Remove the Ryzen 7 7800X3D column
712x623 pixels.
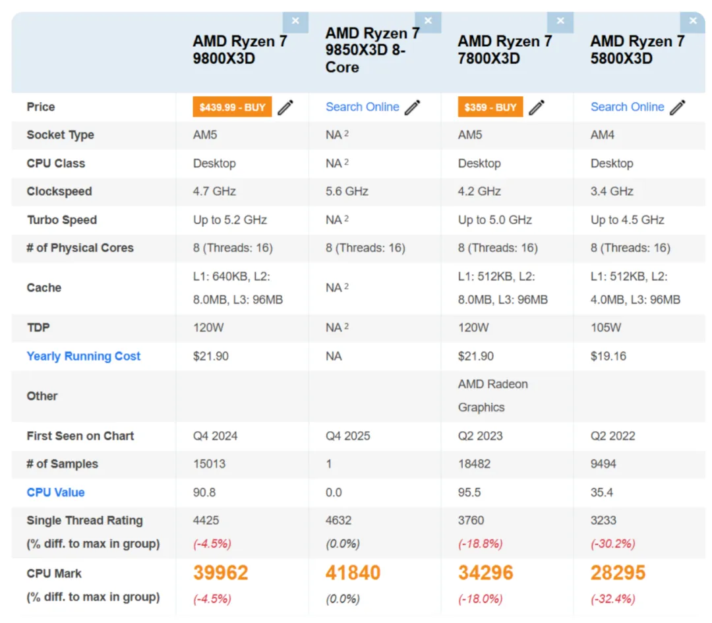click(x=560, y=20)
